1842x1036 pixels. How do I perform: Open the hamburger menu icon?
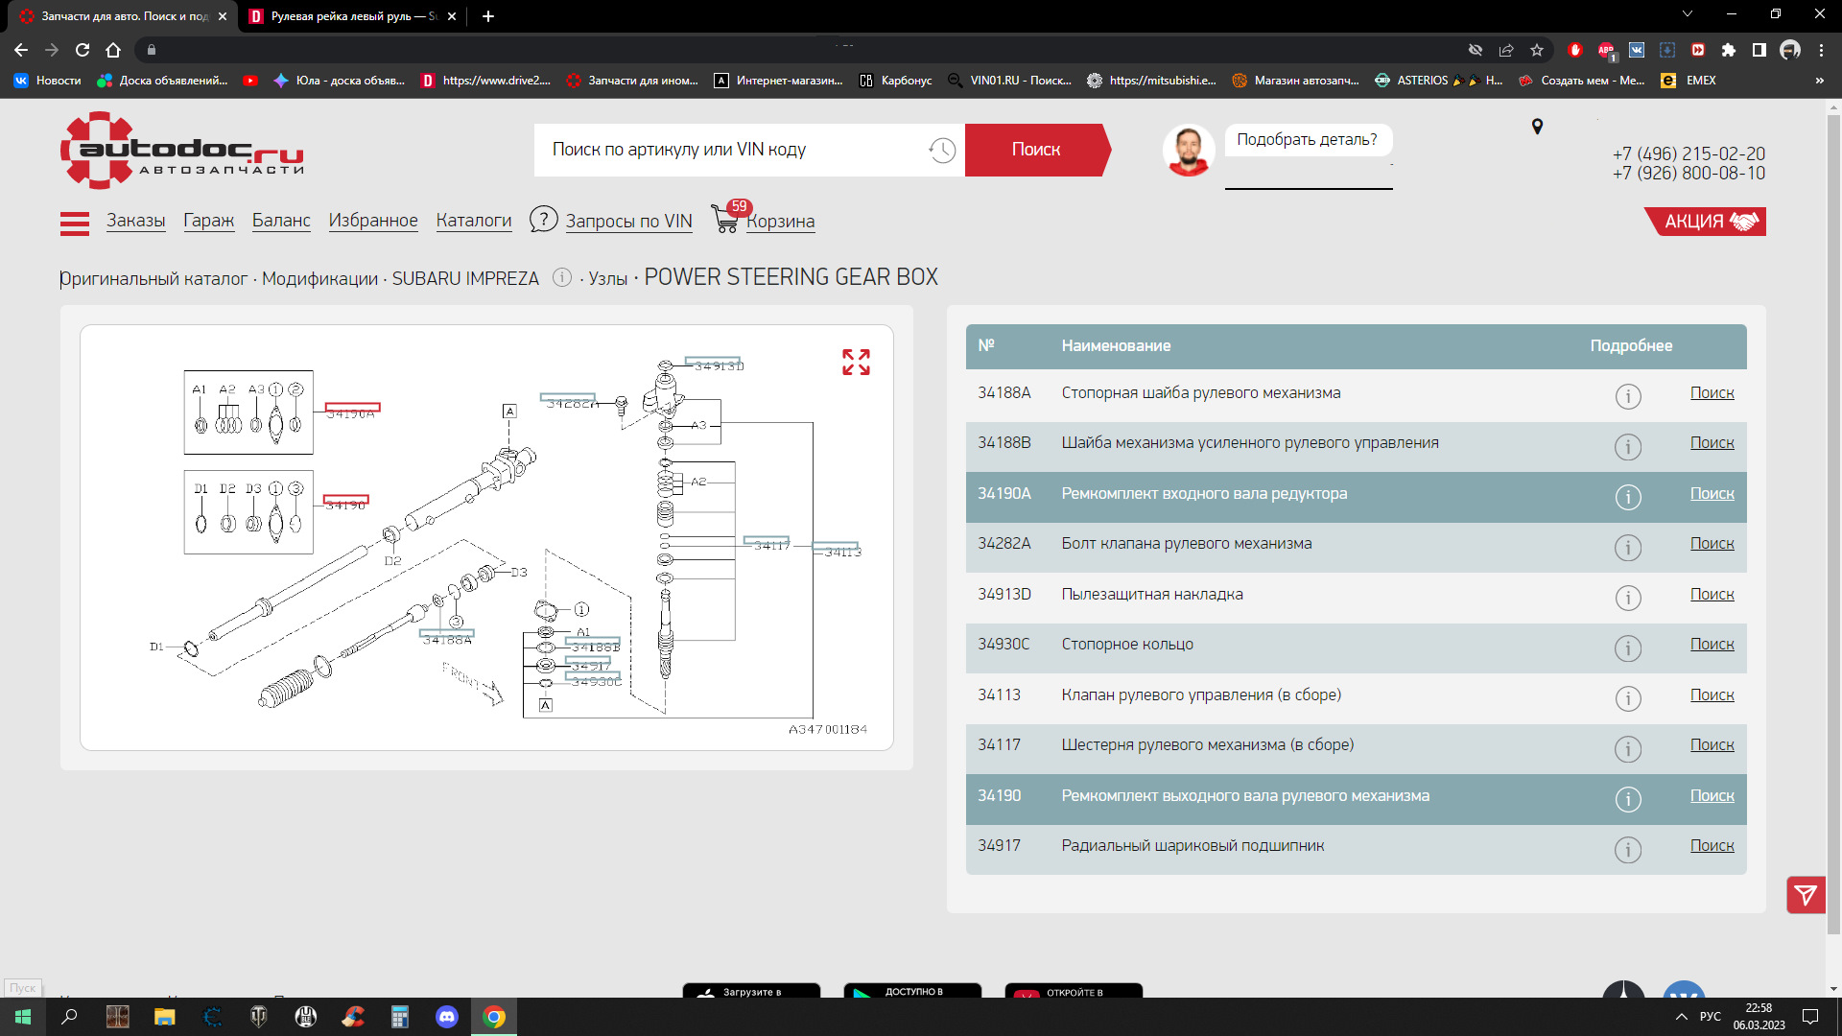click(x=75, y=223)
